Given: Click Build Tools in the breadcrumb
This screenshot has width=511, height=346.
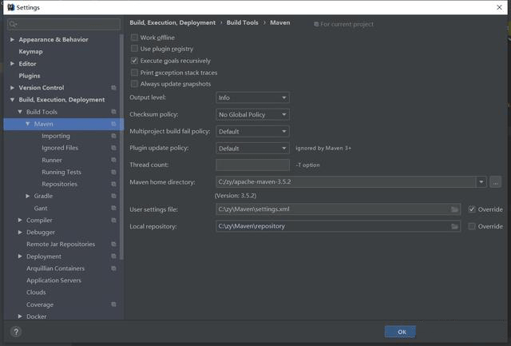Looking at the screenshot, I should [242, 23].
